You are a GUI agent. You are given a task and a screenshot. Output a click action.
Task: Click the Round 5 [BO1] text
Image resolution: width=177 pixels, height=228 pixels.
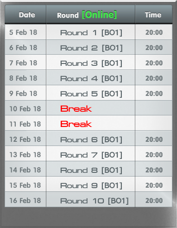pyautogui.click(x=91, y=94)
